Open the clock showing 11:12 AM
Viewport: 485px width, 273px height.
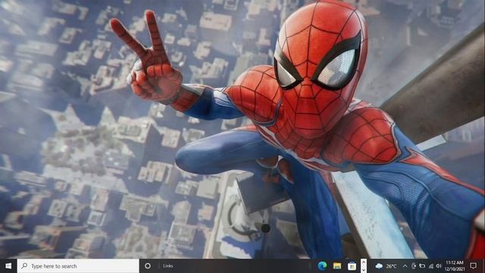click(x=455, y=266)
